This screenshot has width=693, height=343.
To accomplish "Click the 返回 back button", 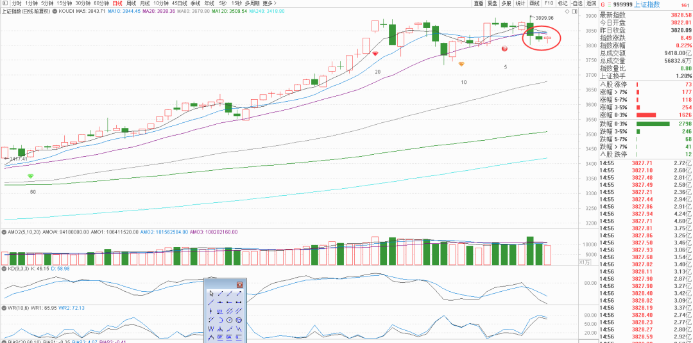I will tap(592, 3).
